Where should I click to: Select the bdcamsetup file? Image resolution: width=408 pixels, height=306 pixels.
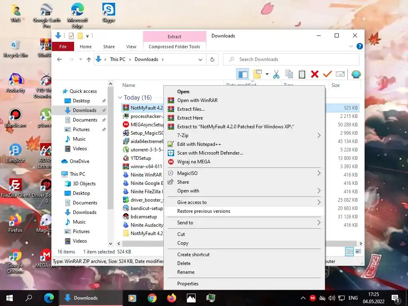[x=143, y=216]
